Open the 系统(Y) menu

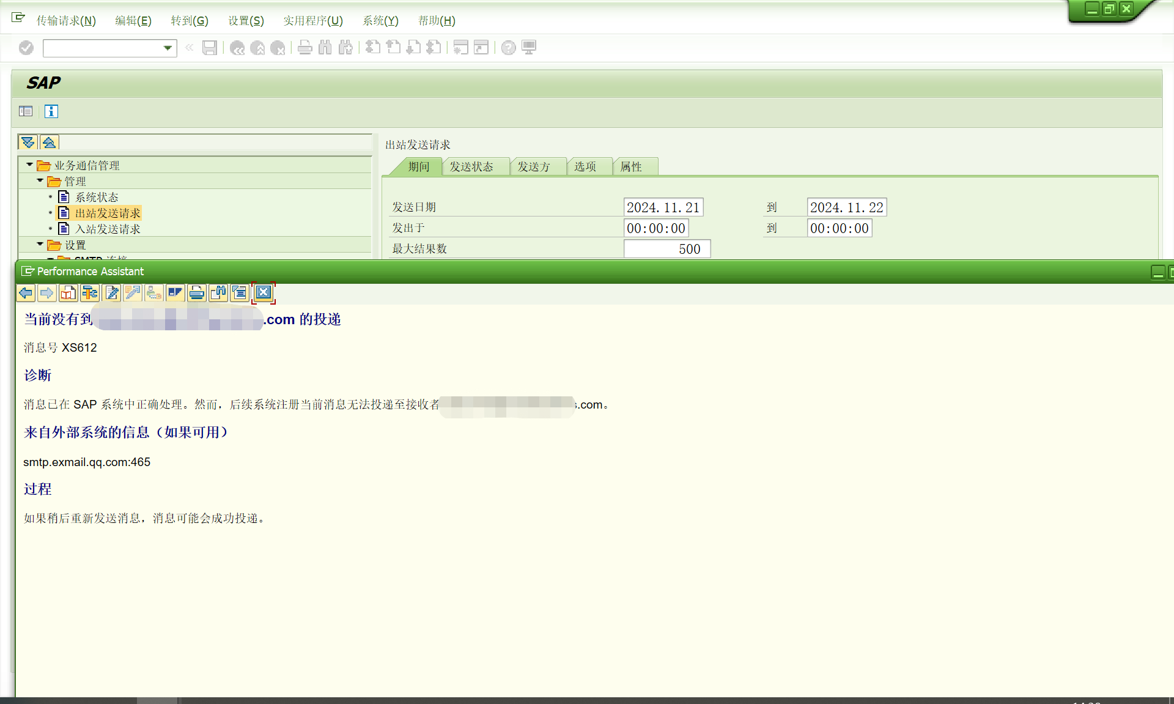[x=380, y=21]
